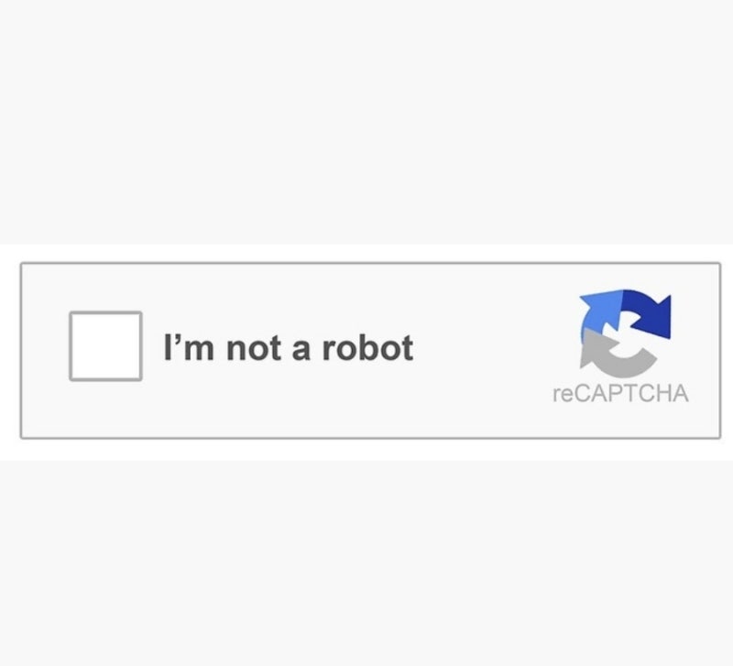Click the "CAPTCHA" capital letters in the branding
This screenshot has width=733, height=666.
click(x=630, y=393)
